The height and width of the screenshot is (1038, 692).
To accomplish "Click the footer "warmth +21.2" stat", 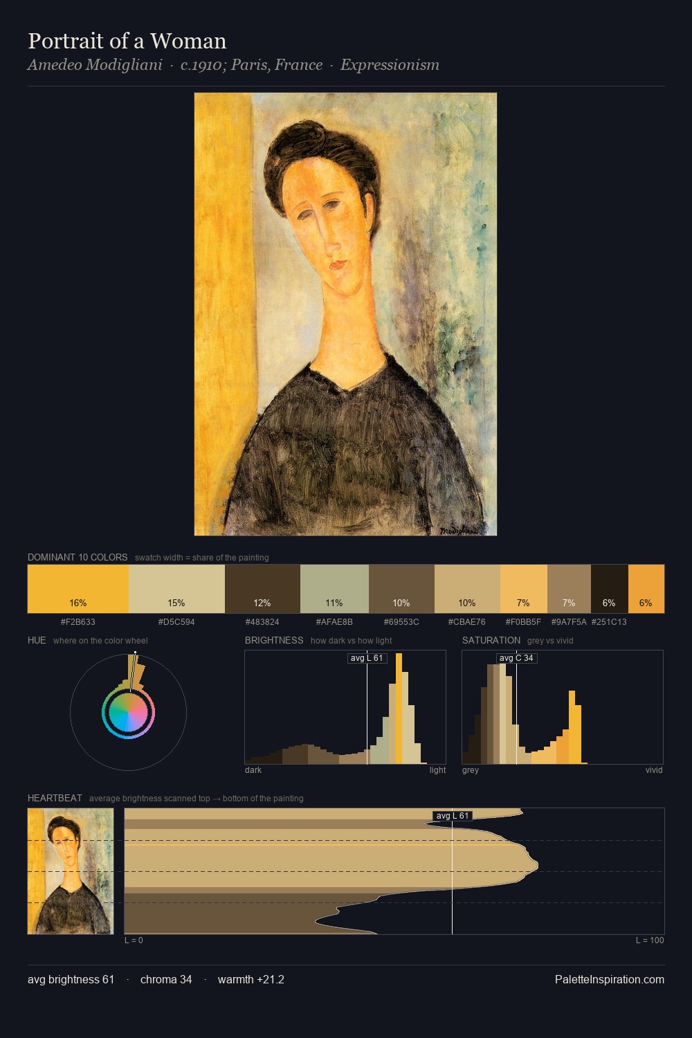I will click(251, 979).
